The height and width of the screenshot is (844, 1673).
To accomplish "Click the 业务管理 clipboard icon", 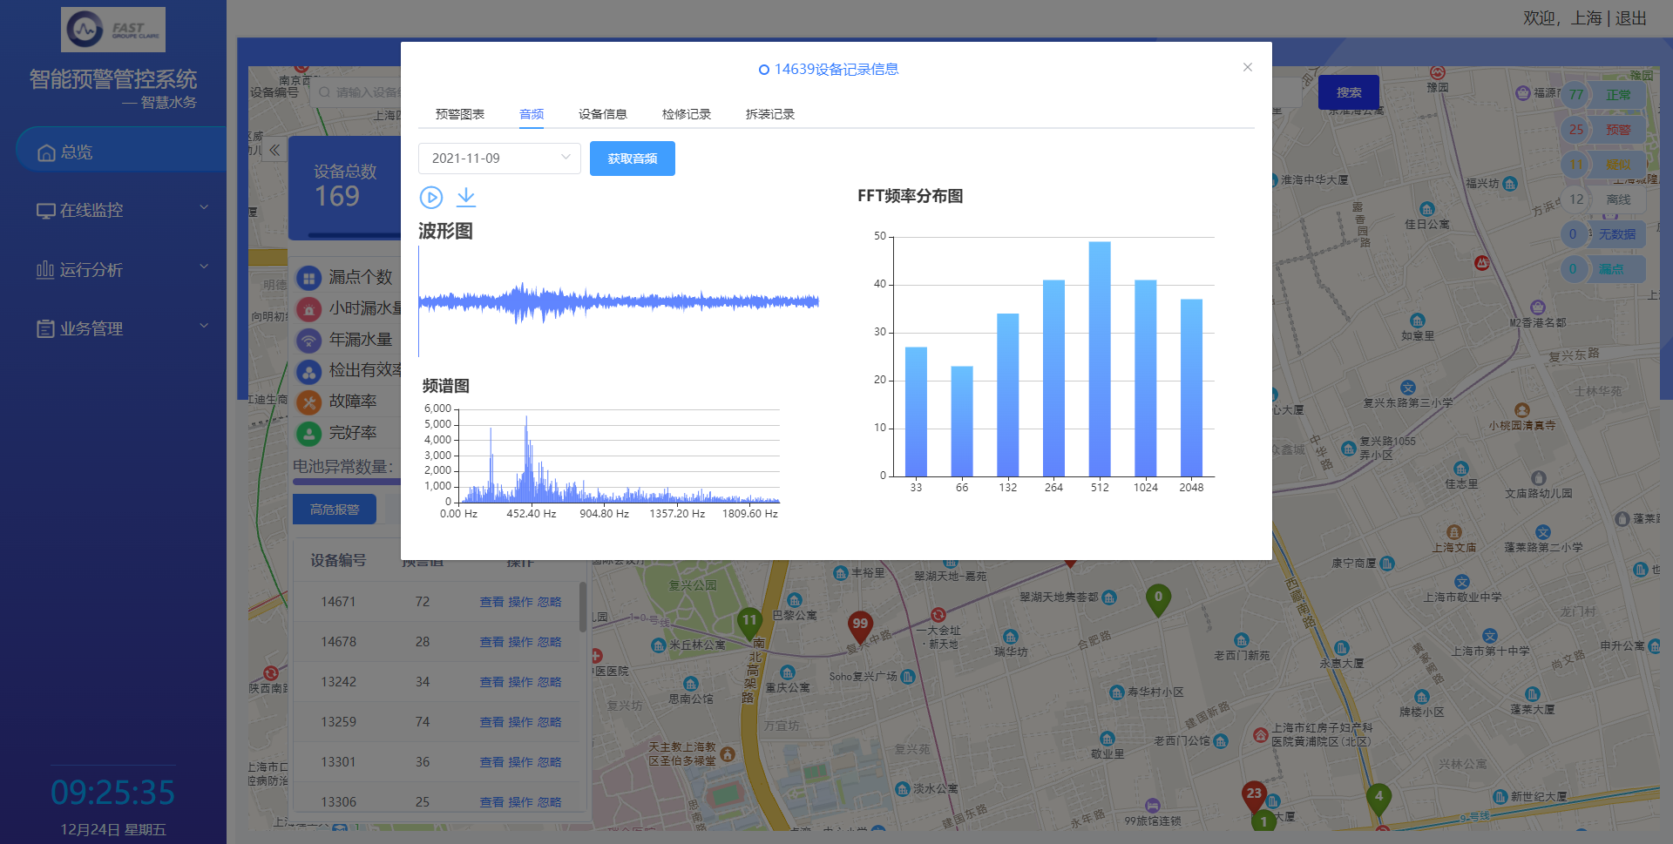I will [x=45, y=329].
